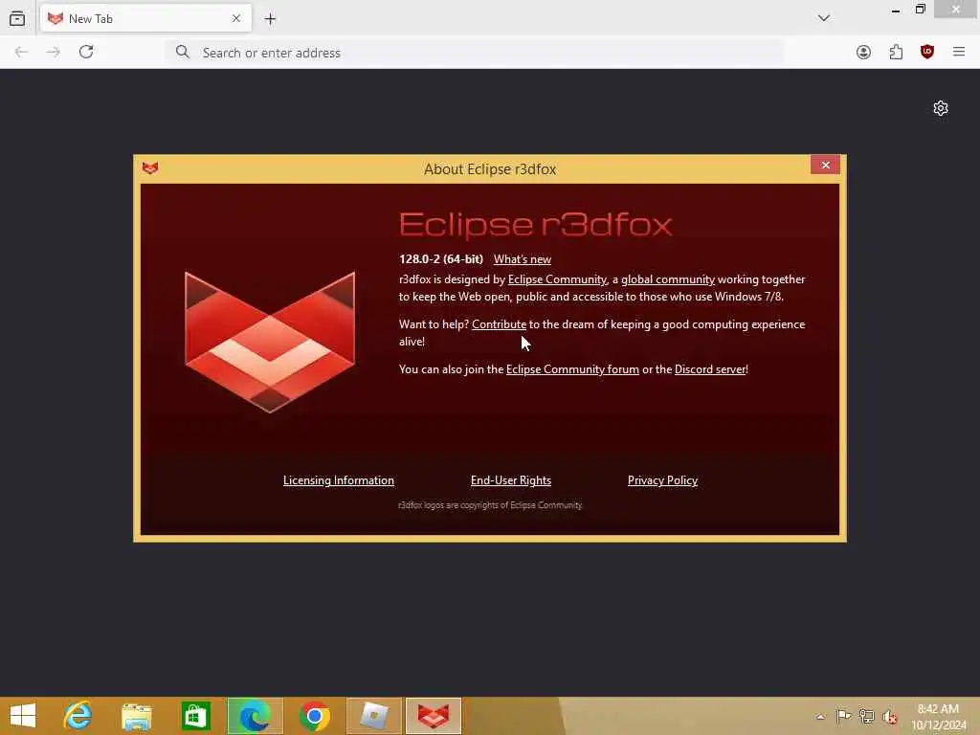This screenshot has height=735, width=980.
Task: Open the clock showing 8:42 AM
Action: [x=938, y=717]
